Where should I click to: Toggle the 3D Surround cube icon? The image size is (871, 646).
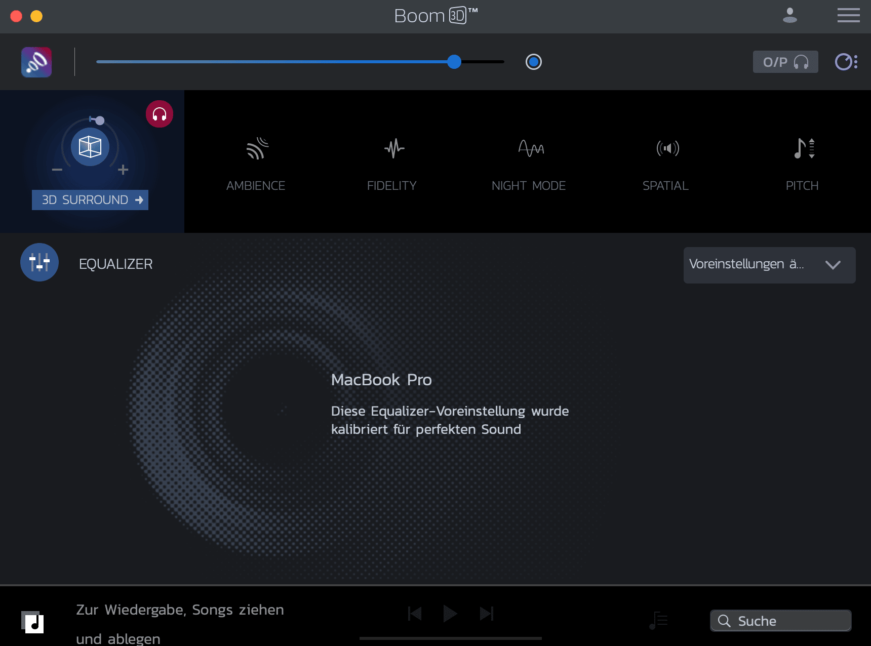[x=90, y=147]
